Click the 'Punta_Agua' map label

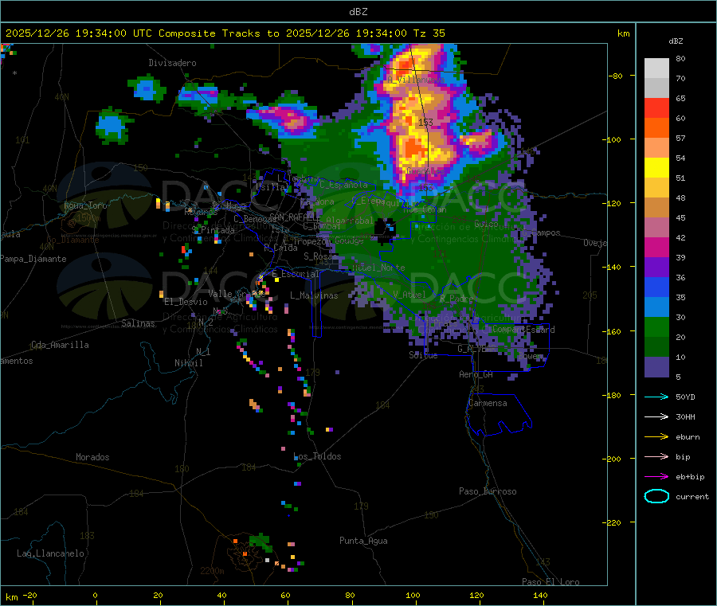(363, 541)
